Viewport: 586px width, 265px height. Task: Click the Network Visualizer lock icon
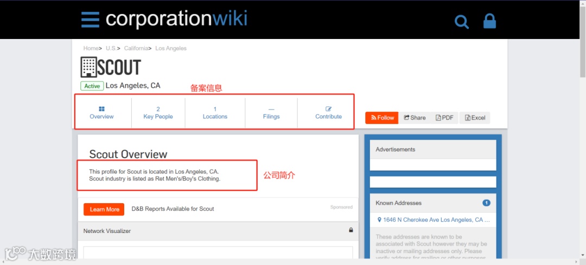coord(351,230)
